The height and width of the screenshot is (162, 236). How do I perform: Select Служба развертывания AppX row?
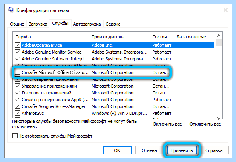(x=115, y=100)
